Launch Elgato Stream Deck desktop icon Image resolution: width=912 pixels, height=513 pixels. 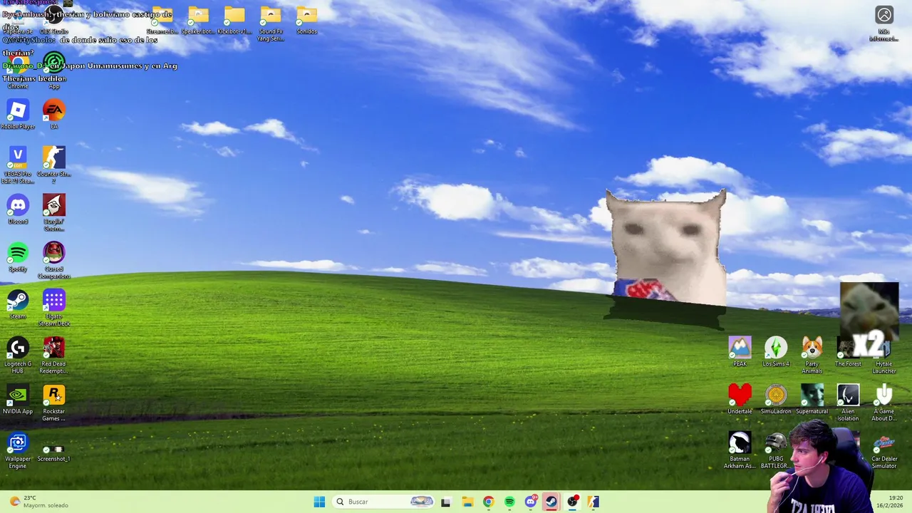pyautogui.click(x=53, y=308)
